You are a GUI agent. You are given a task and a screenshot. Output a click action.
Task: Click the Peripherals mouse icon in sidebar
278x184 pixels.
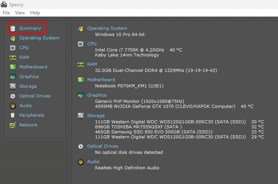tap(12, 115)
